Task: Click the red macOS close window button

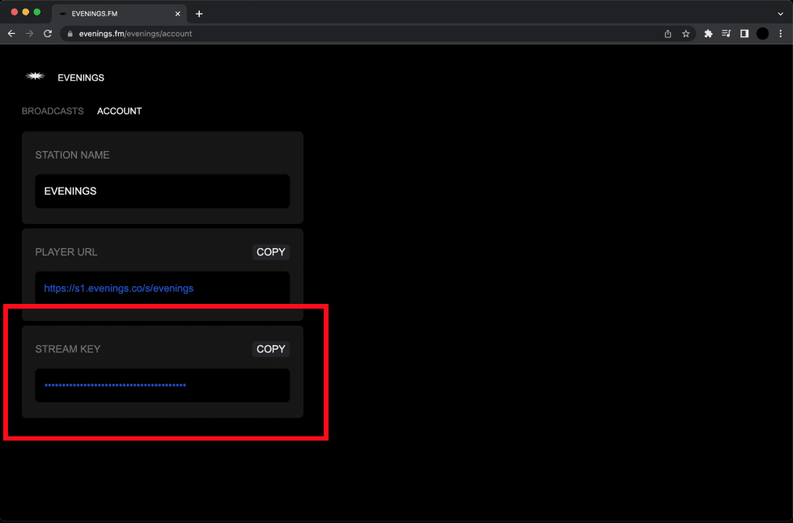Action: point(15,12)
